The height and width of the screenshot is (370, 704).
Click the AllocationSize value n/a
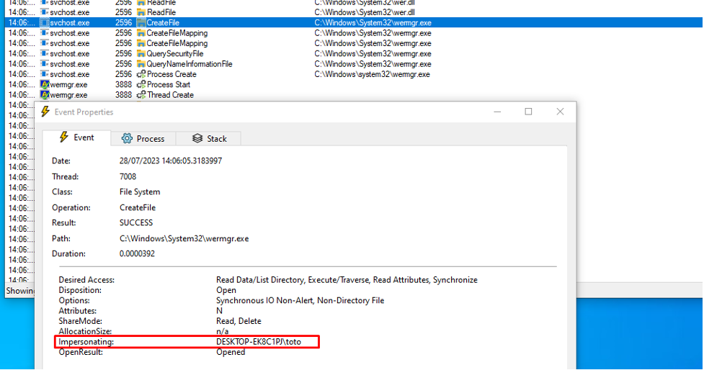point(222,331)
